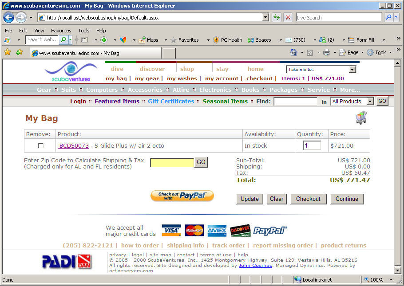Click the yellow zip code input field
Viewport: 404px width, 286px height.
pyautogui.click(x=172, y=162)
